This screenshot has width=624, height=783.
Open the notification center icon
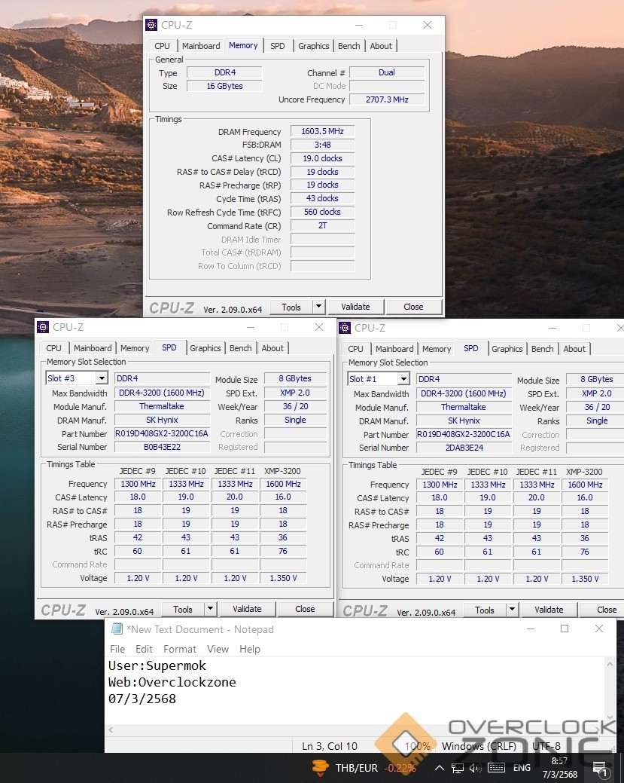[600, 768]
